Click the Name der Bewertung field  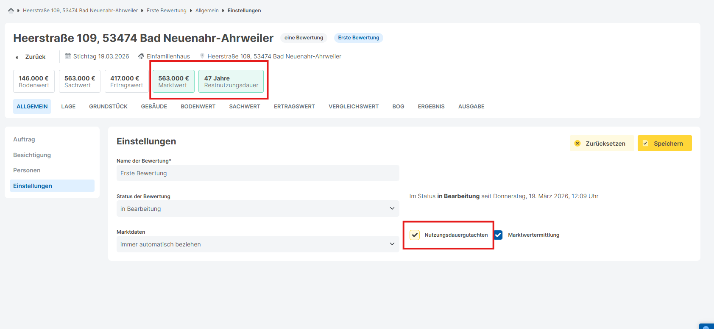[x=258, y=173]
